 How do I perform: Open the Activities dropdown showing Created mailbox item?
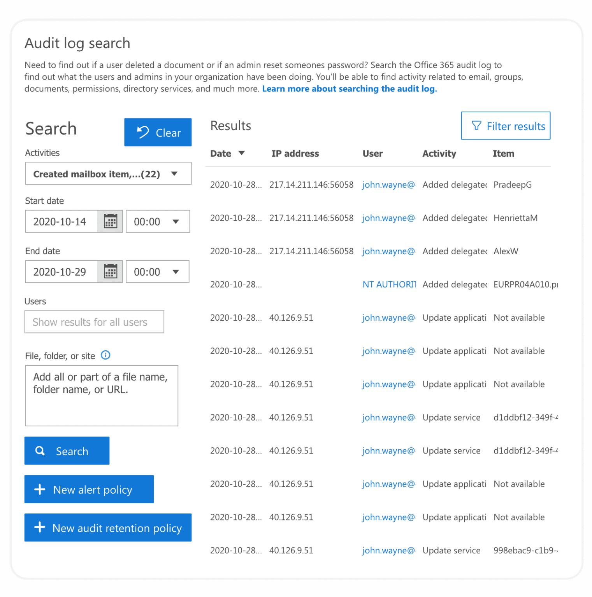click(x=108, y=173)
